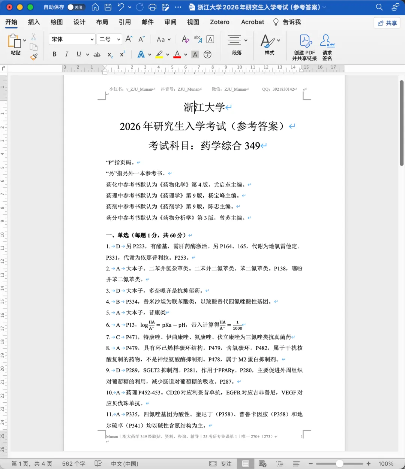Toggle text highlight color on
The width and height of the screenshot is (405, 469).
160,54
